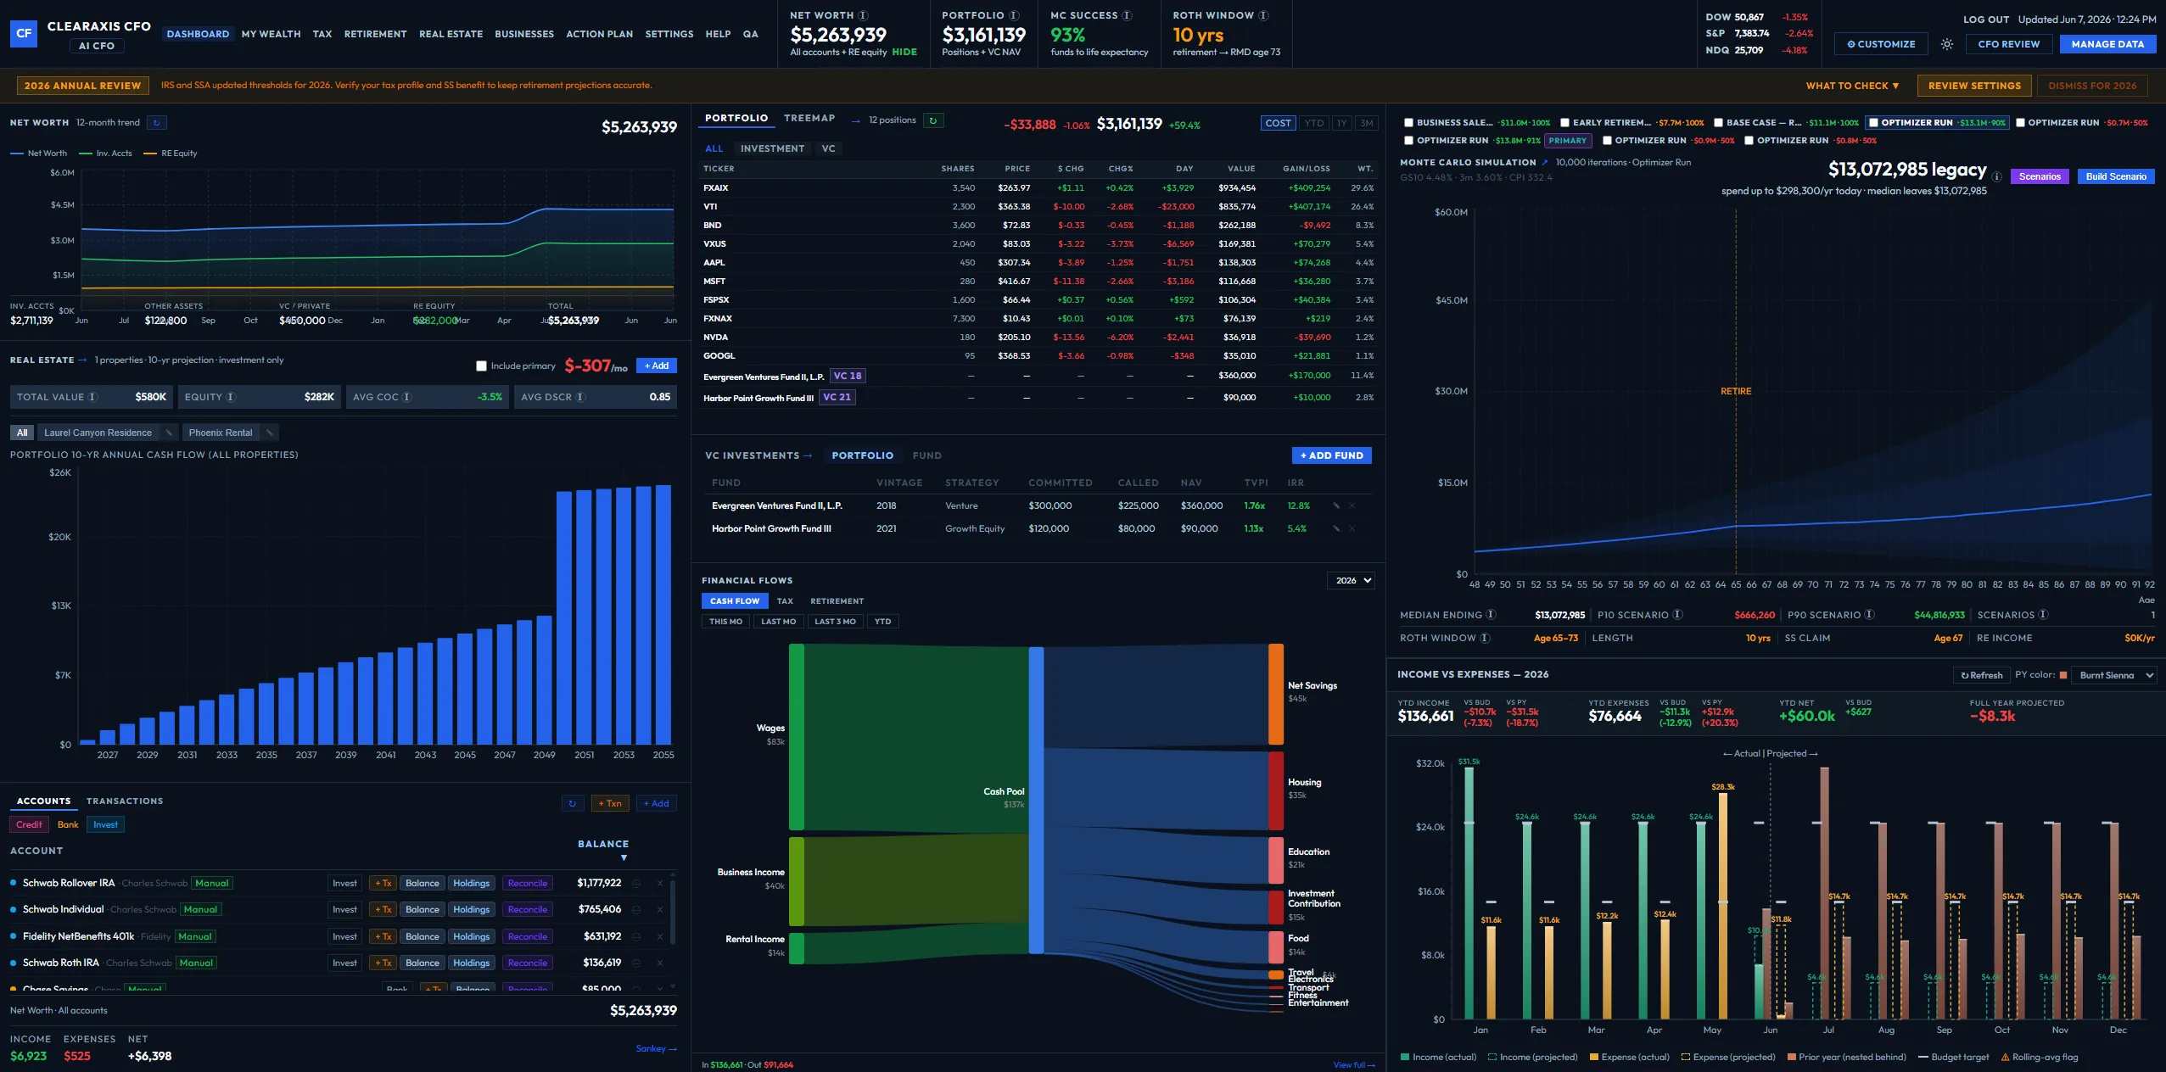Screen dimensions: 2166x1072
Task: Expand the VC 21 tag on Harbor Point
Action: (x=837, y=397)
